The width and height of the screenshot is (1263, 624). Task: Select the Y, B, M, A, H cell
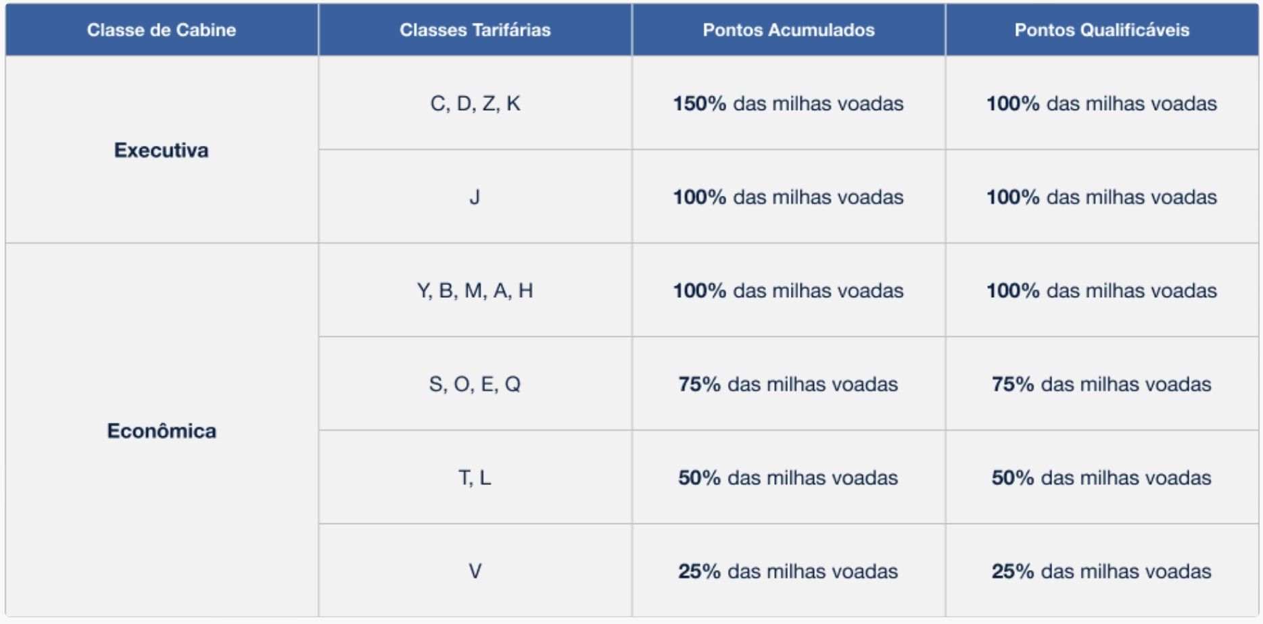[x=475, y=290]
